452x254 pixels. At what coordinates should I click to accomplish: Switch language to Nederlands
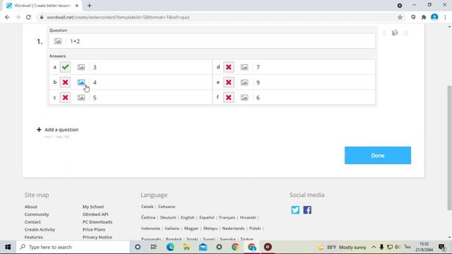[234, 229]
